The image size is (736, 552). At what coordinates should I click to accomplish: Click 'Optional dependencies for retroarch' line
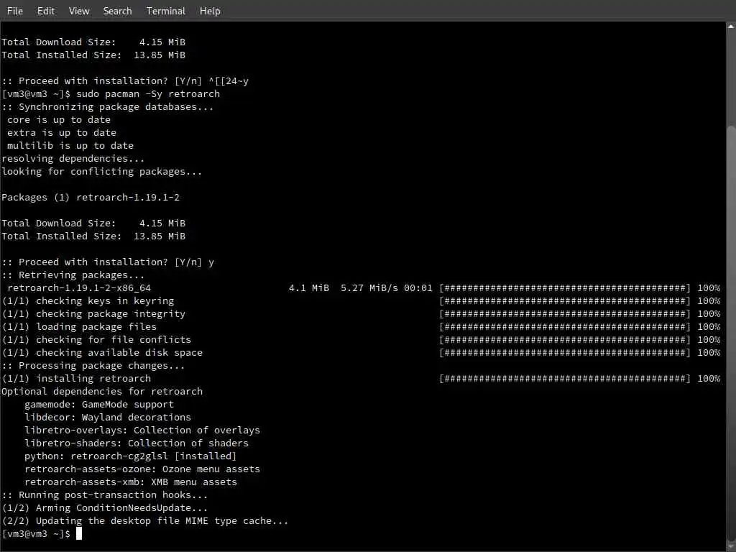click(x=102, y=392)
